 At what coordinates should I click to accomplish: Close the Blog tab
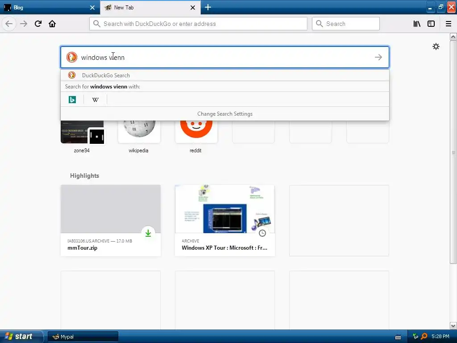click(x=92, y=8)
